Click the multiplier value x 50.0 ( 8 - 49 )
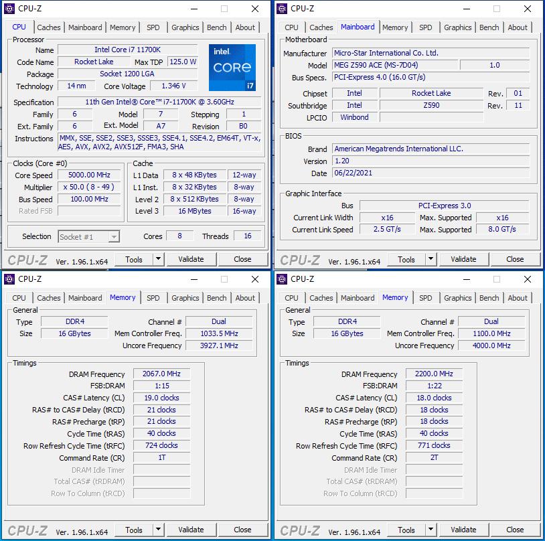This screenshot has width=545, height=541. point(89,187)
